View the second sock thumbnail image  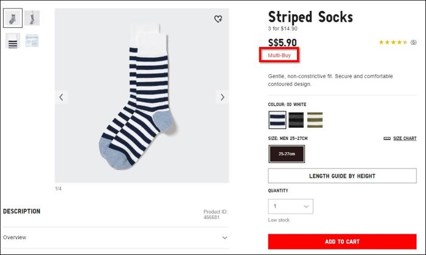[32, 18]
